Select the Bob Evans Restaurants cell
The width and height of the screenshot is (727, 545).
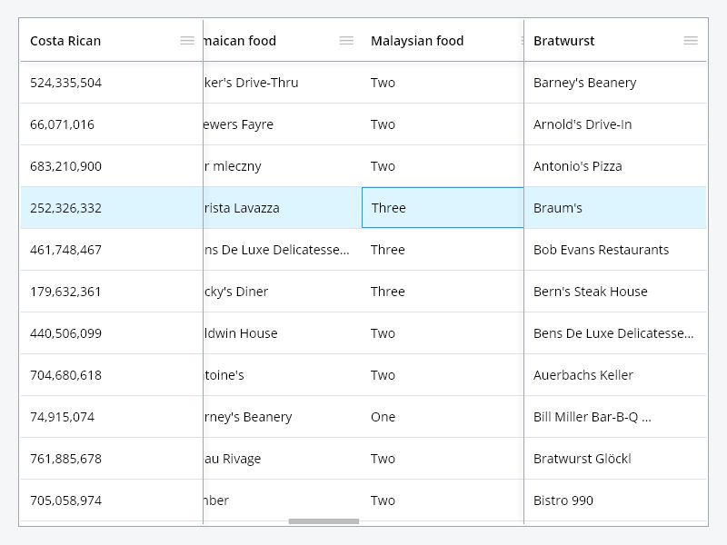pos(615,249)
